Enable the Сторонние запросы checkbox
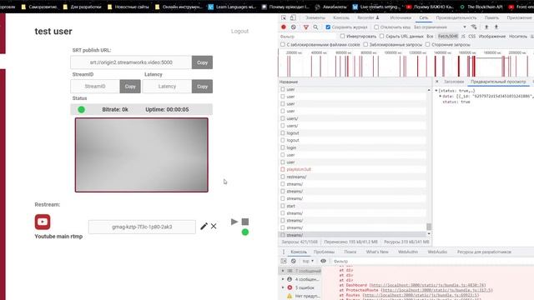Screen dimensions: 534x300 tap(428, 44)
